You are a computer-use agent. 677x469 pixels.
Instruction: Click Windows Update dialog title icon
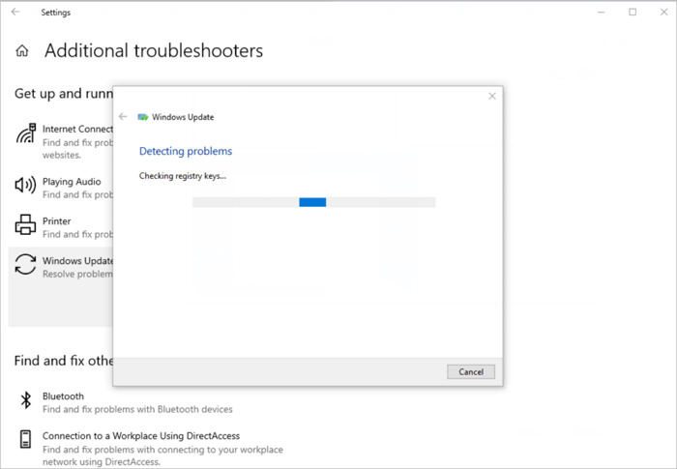point(143,117)
